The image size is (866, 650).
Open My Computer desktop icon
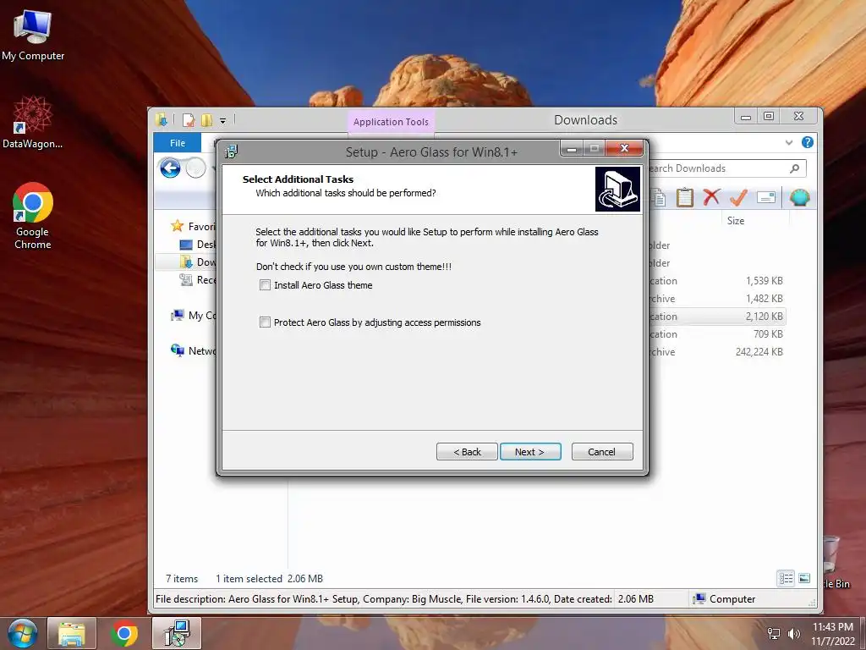[x=33, y=35]
